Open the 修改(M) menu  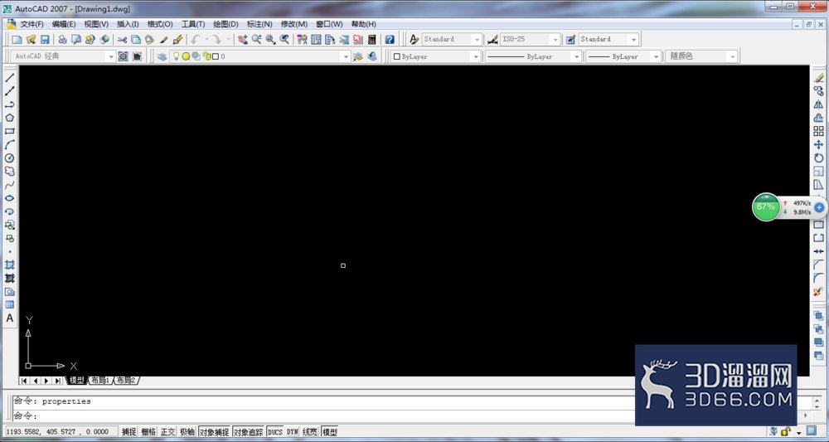(x=294, y=24)
